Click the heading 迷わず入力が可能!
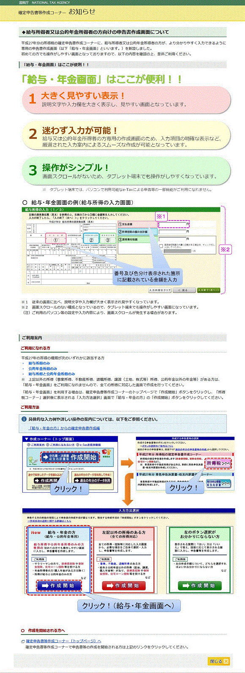The image size is (245, 673). pos(79,131)
